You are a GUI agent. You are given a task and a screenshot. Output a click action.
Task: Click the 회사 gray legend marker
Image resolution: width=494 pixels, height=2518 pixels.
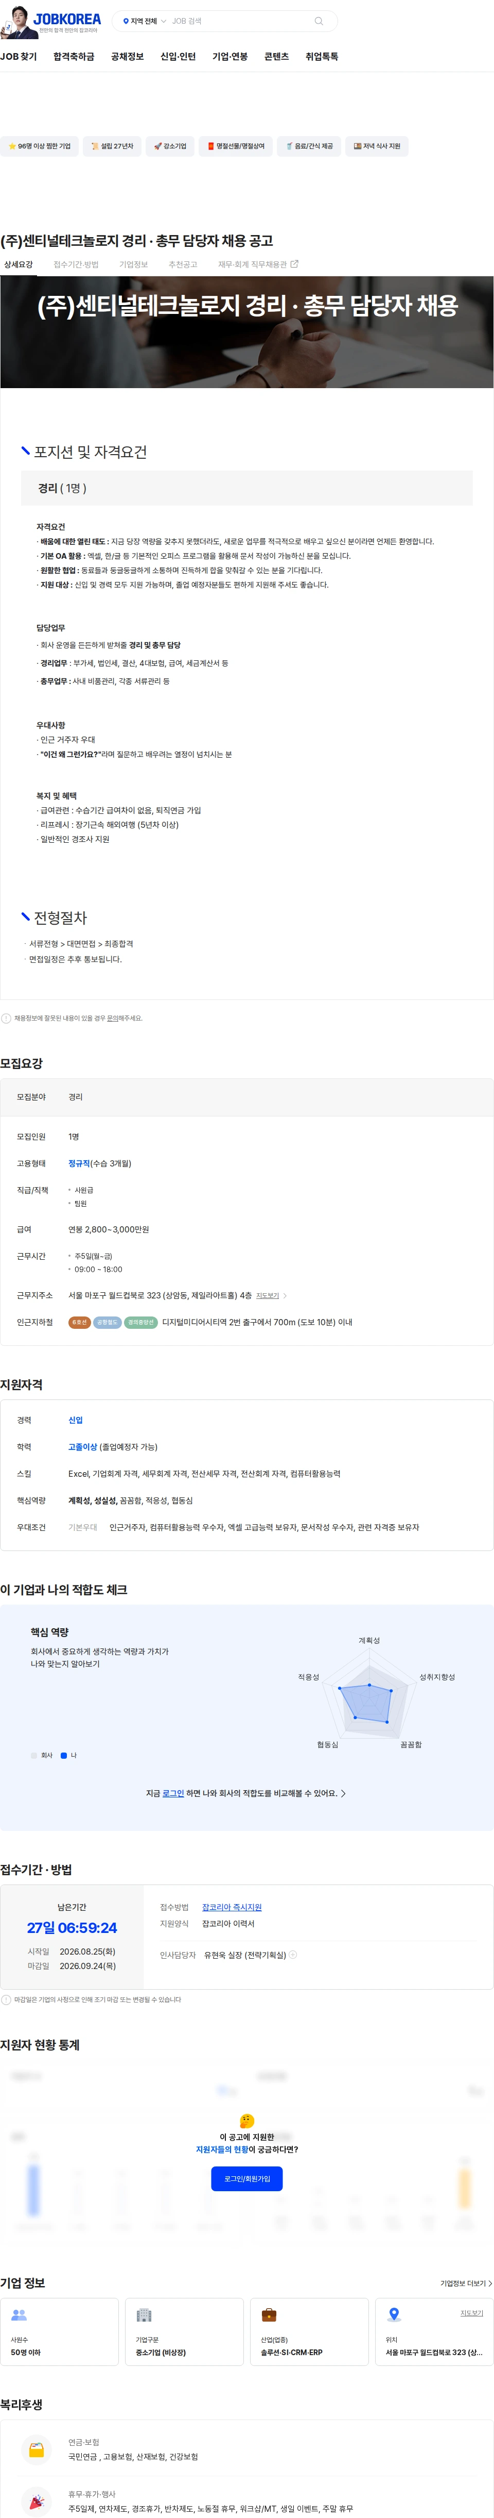[x=34, y=1756]
